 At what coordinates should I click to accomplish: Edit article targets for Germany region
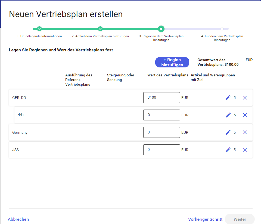tap(228, 132)
